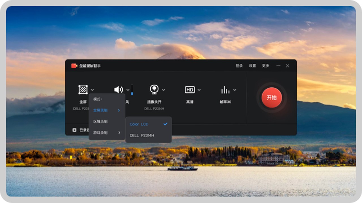The image size is (362, 203).
Task: Click the webcam camera icon
Action: 154,90
